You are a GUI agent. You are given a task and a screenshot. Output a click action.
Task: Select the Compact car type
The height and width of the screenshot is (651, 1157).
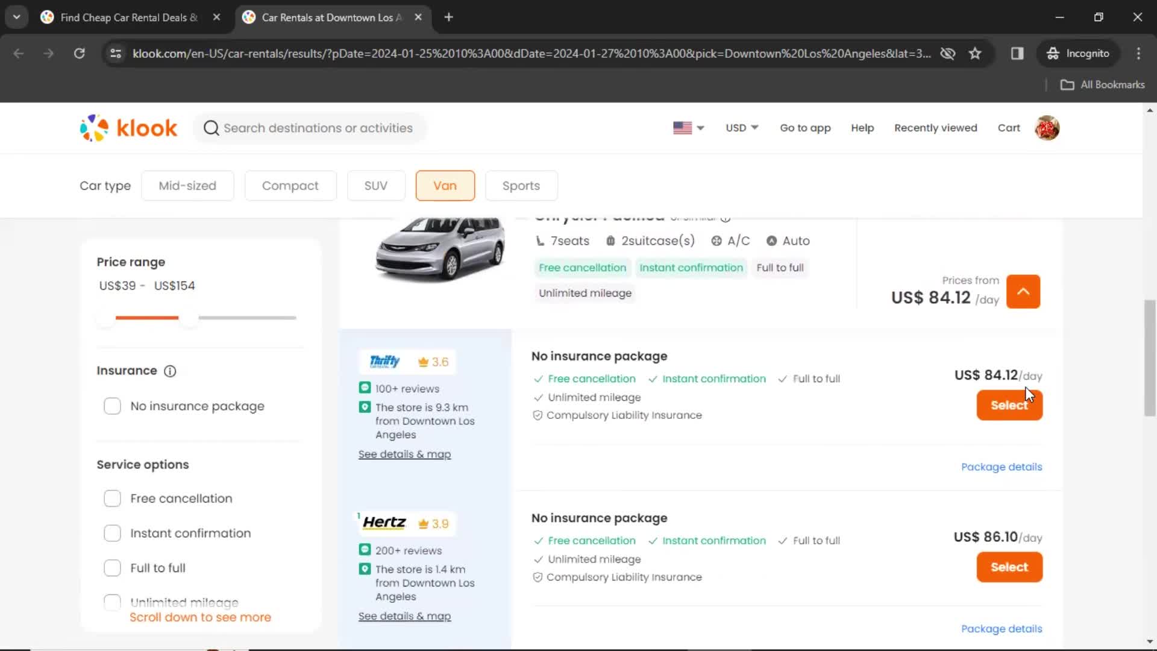pos(290,186)
